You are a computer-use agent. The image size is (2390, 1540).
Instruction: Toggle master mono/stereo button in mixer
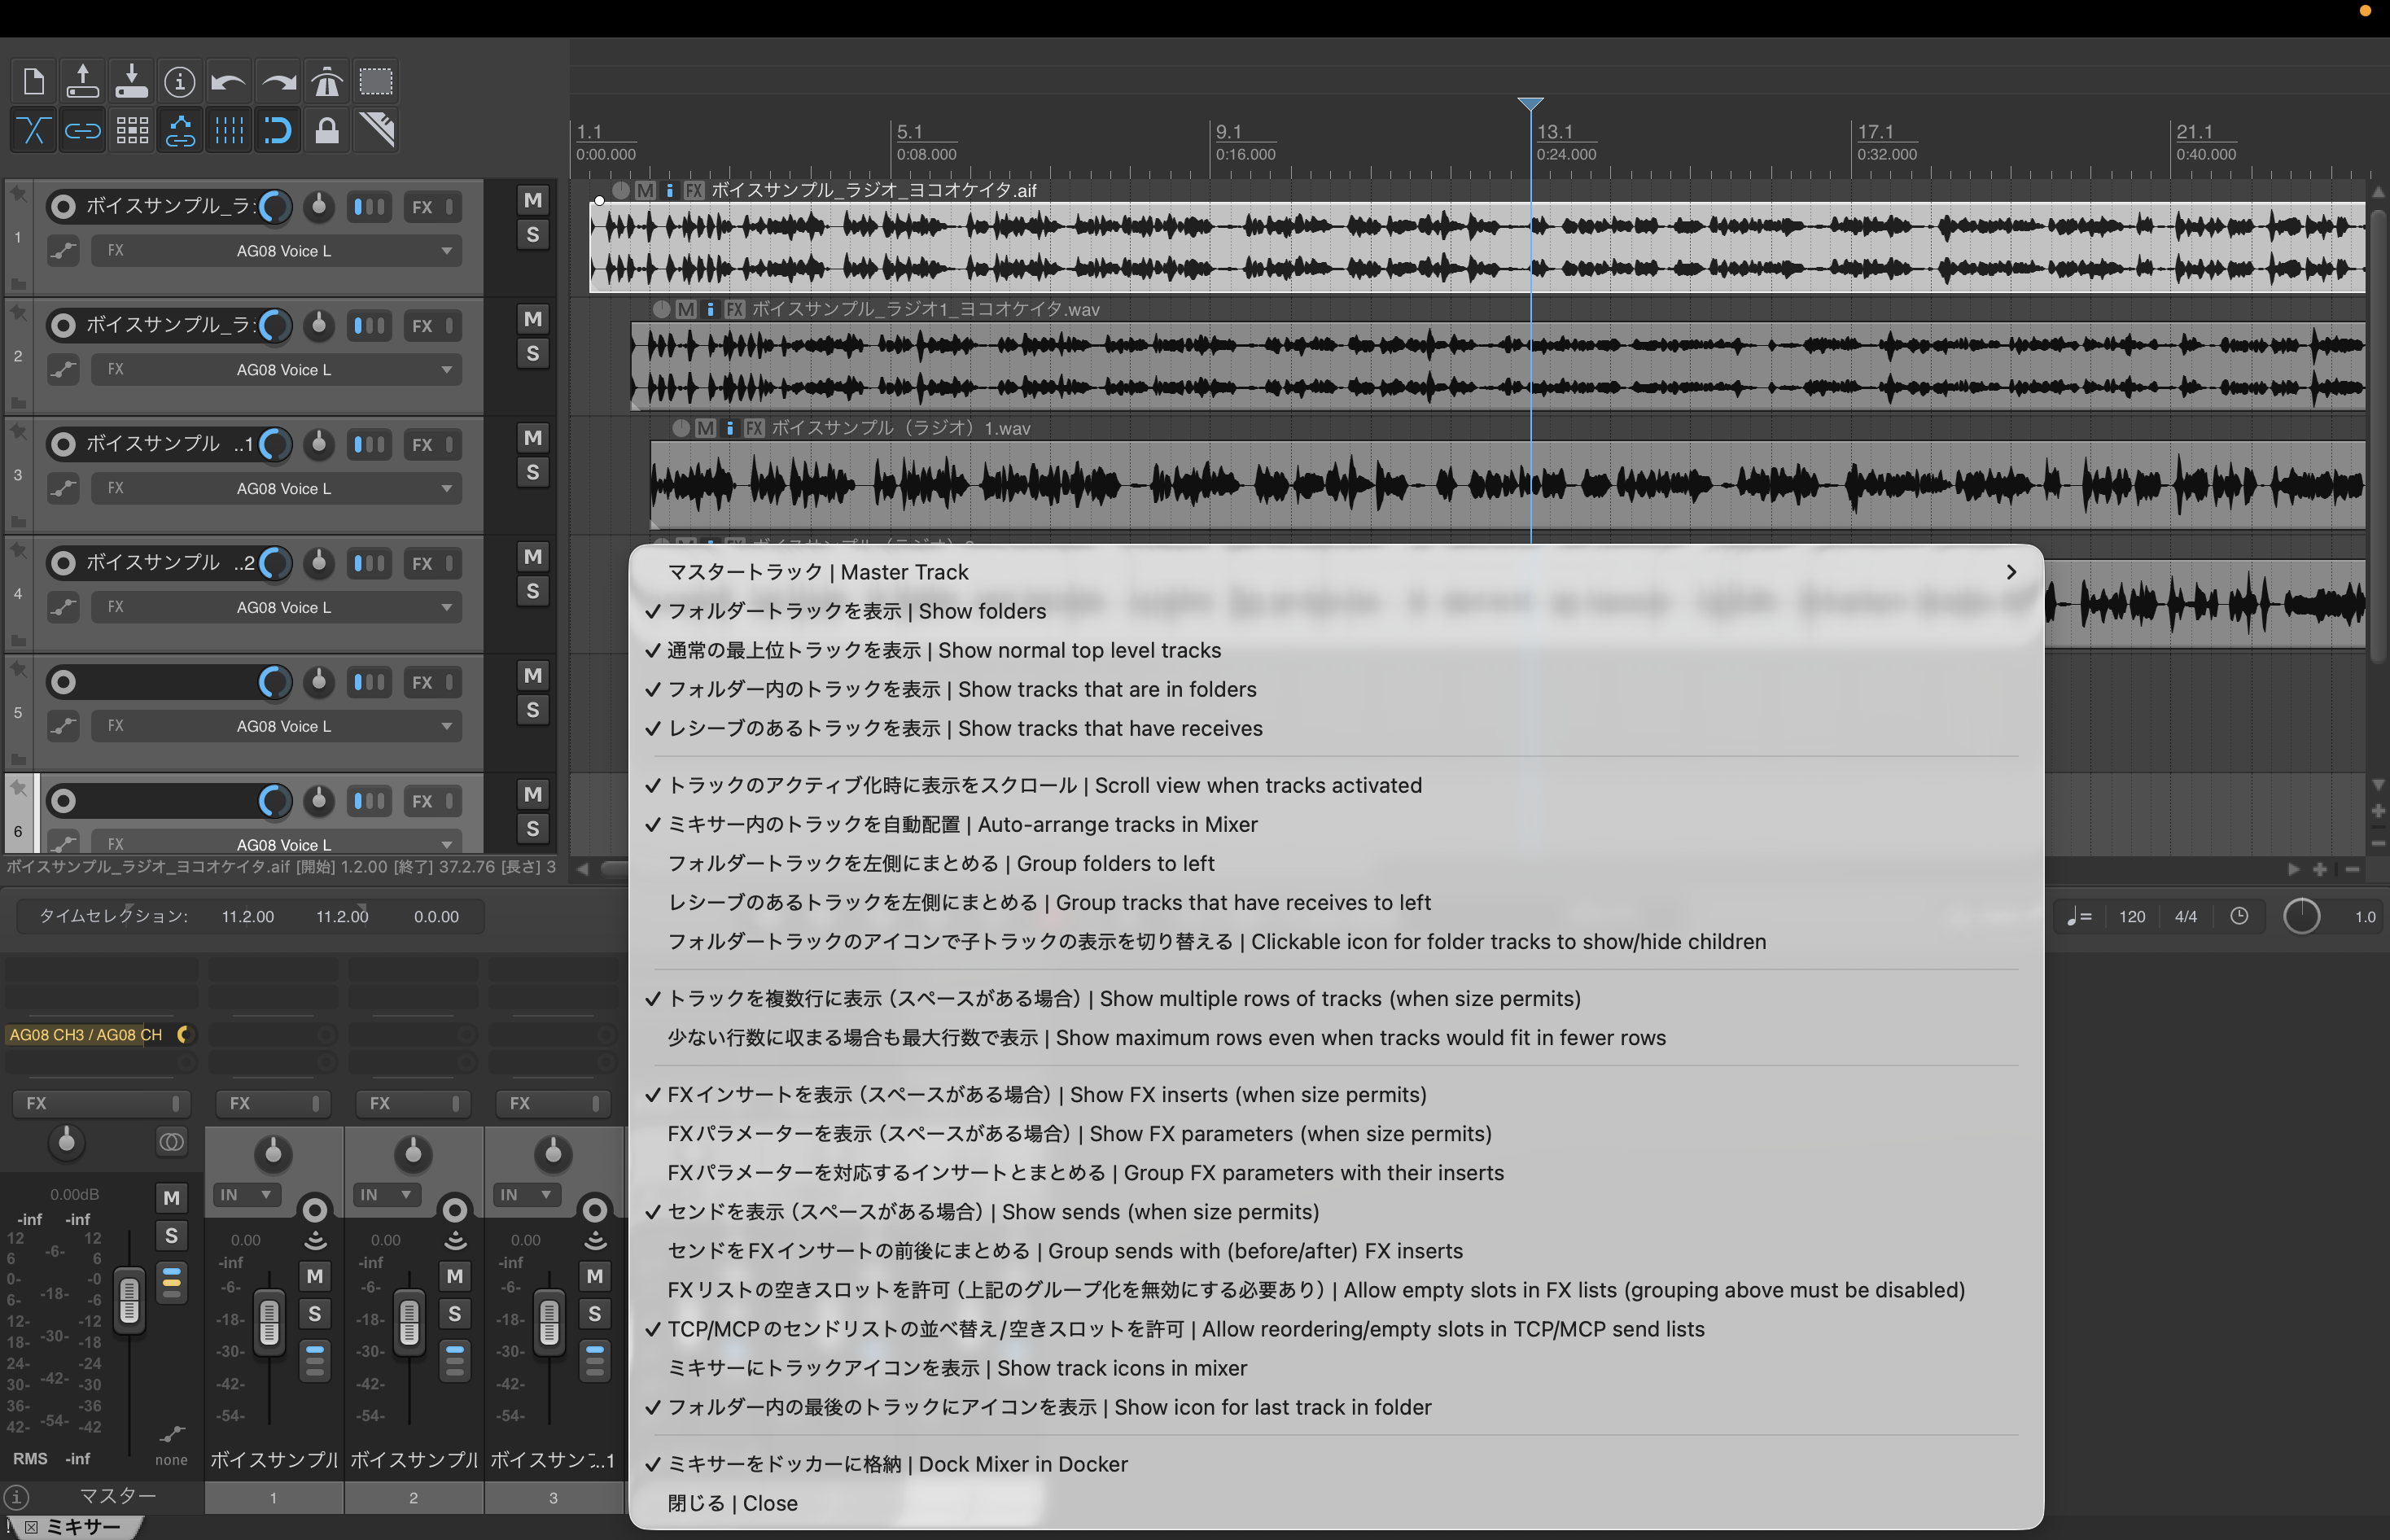(171, 1142)
